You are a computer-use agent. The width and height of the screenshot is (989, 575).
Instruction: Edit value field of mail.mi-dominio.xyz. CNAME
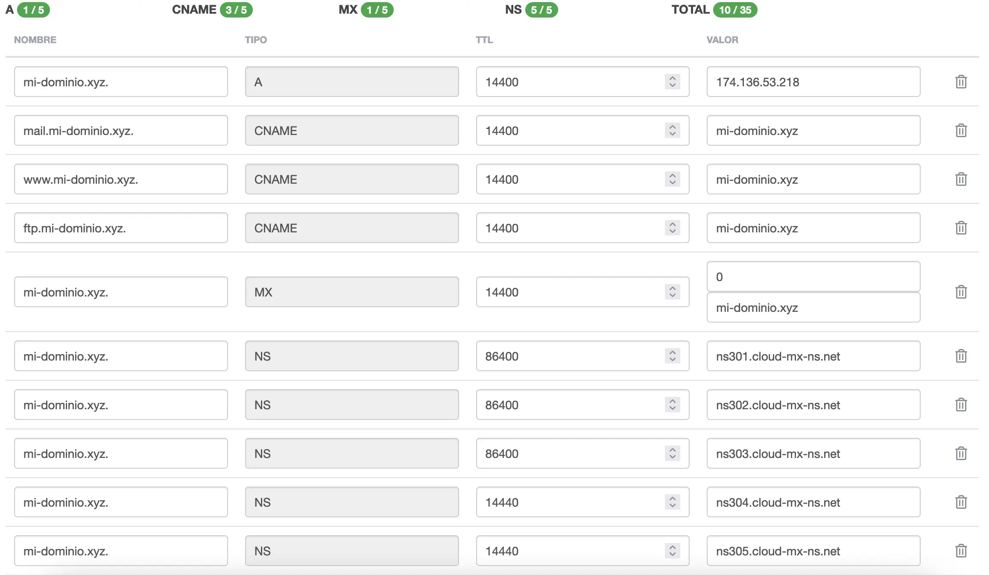(813, 130)
